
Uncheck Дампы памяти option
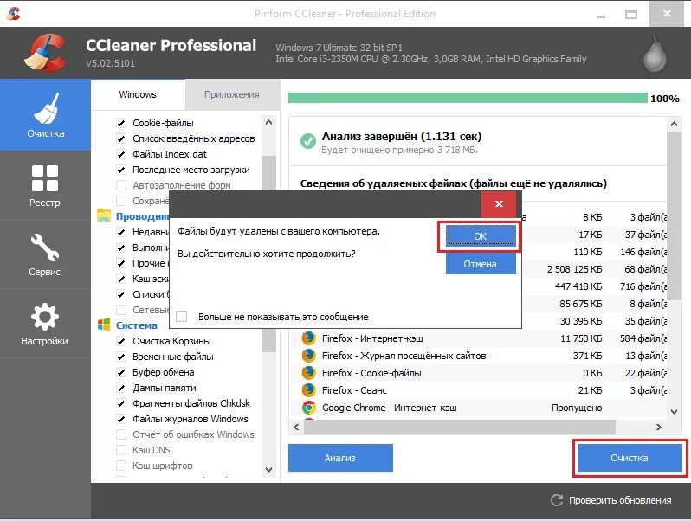(121, 388)
